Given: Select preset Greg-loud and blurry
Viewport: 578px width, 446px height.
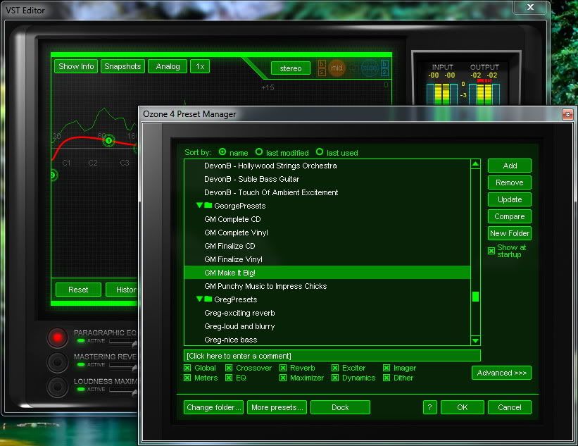Looking at the screenshot, I should (x=327, y=326).
